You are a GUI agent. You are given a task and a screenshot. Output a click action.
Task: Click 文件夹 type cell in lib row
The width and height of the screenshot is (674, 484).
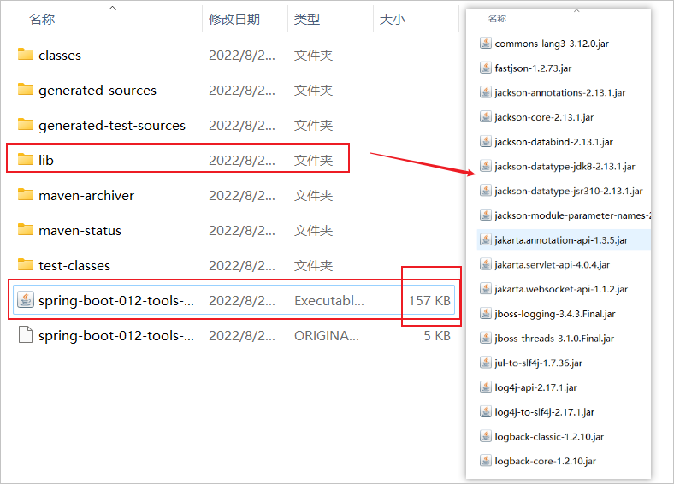[x=313, y=160]
